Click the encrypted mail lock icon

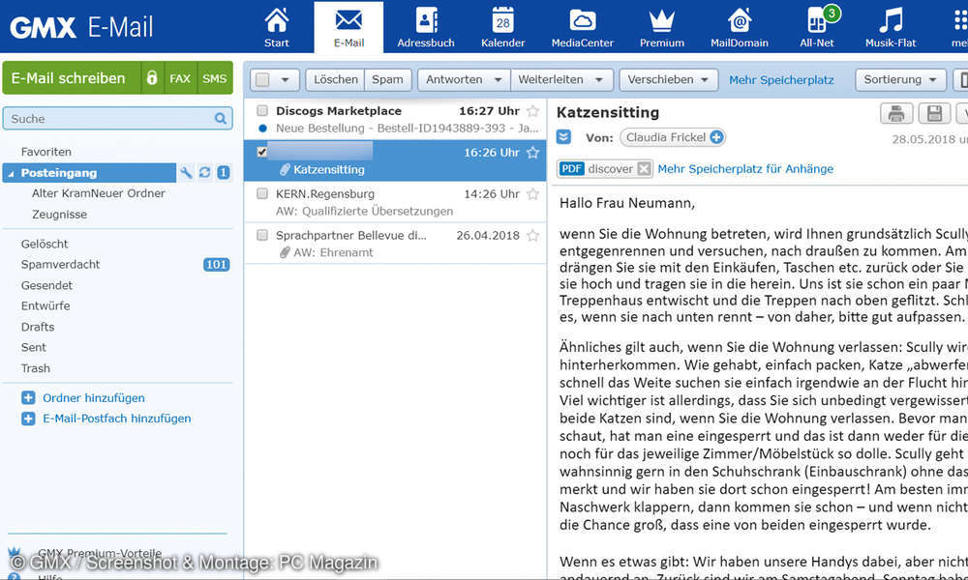(x=152, y=77)
